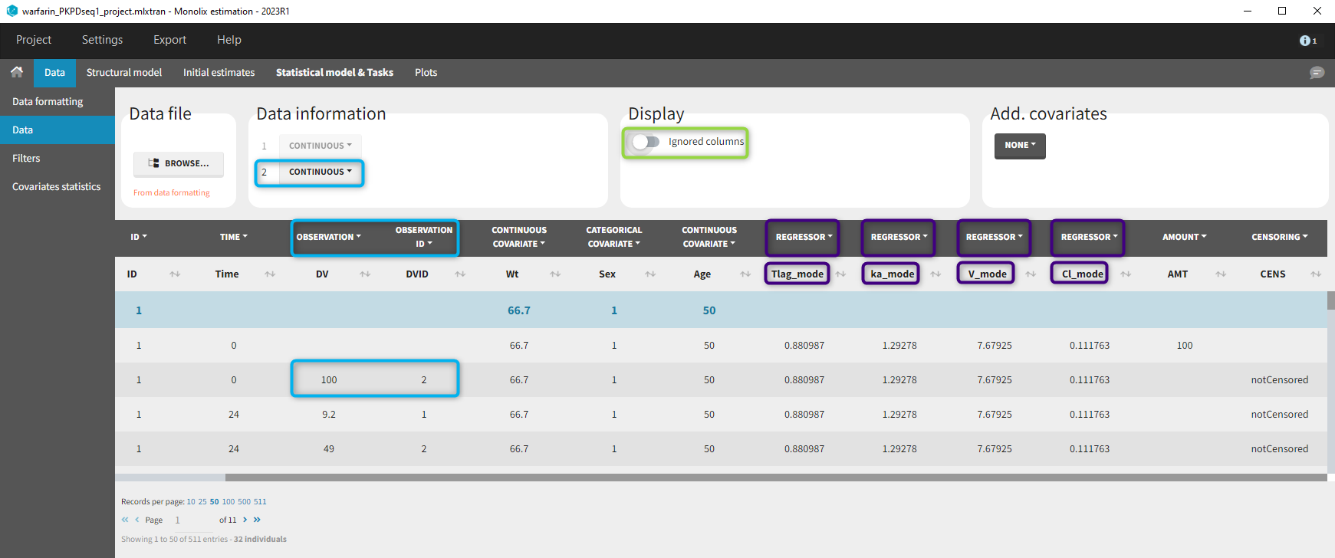Open the comments speech bubble icon
Viewport: 1335px width, 558px height.
click(1317, 73)
